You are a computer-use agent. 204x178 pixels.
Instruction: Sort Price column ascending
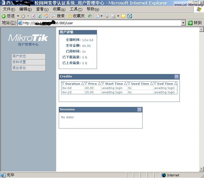99,83
